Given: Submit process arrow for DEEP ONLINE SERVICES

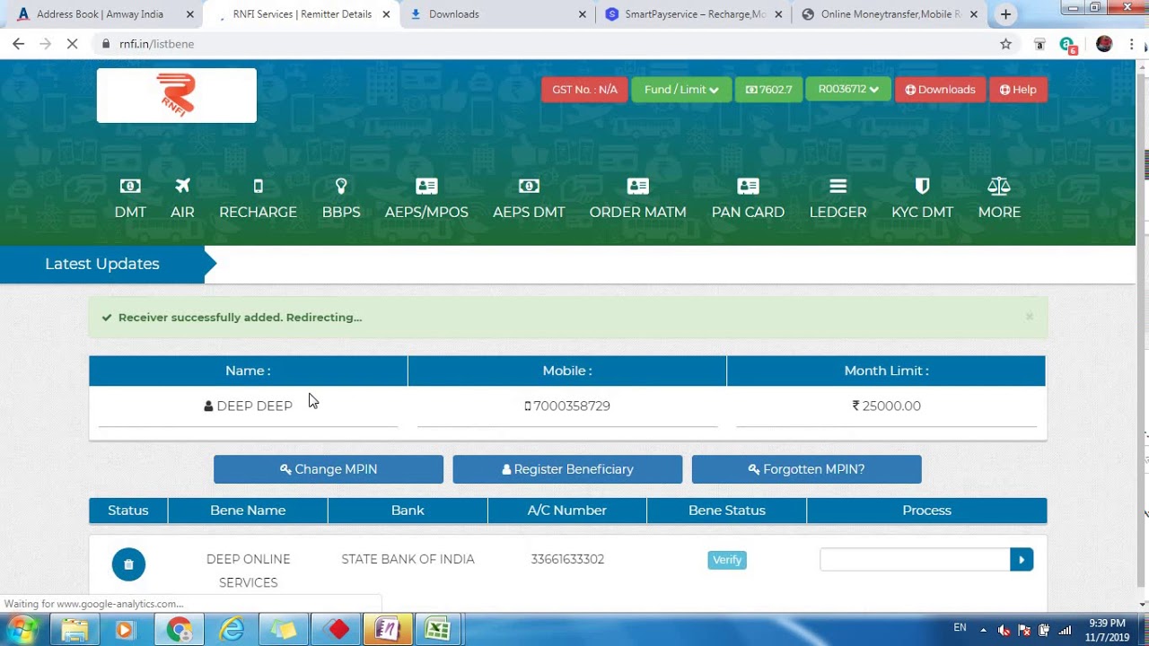Looking at the screenshot, I should 1022,560.
